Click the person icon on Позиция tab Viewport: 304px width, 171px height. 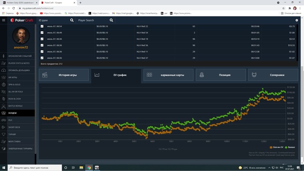tap(202, 75)
